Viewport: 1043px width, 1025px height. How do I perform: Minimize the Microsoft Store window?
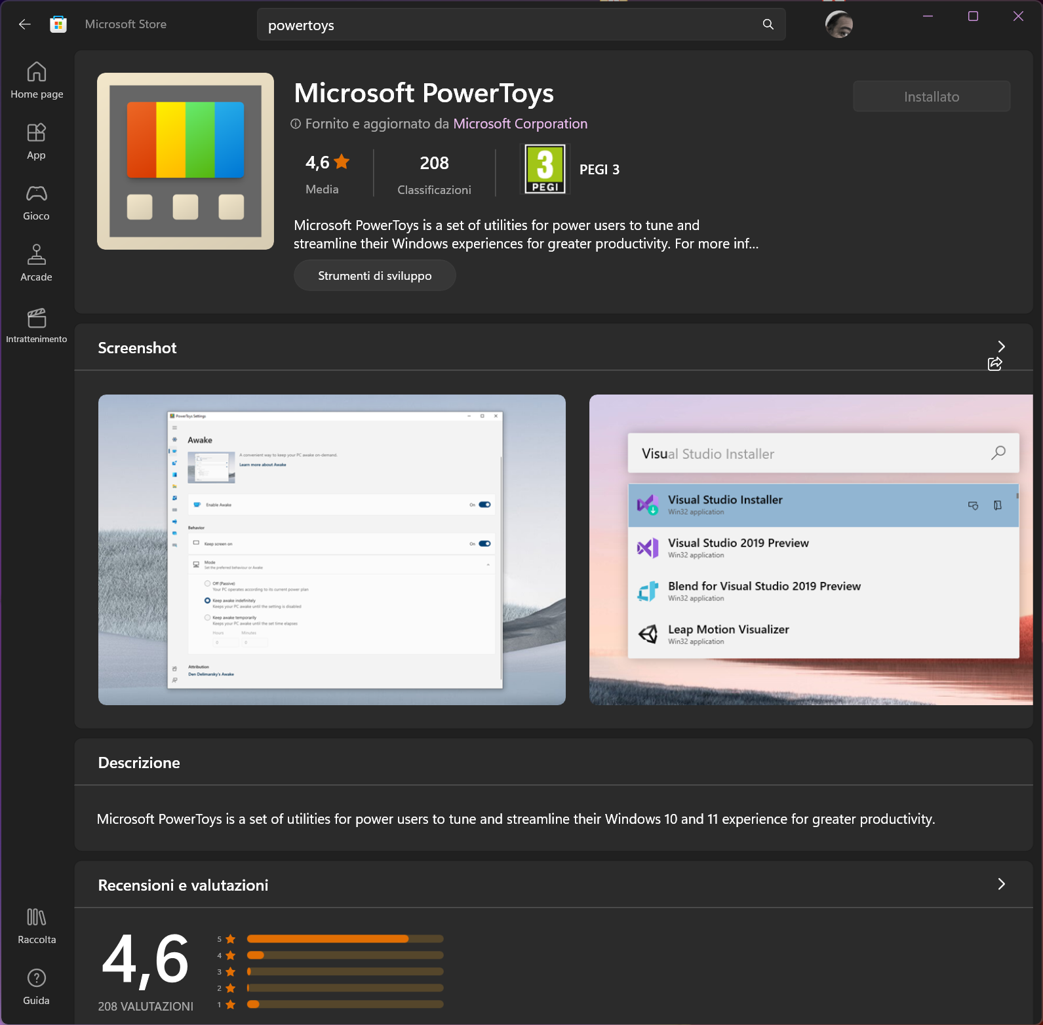pyautogui.click(x=928, y=16)
